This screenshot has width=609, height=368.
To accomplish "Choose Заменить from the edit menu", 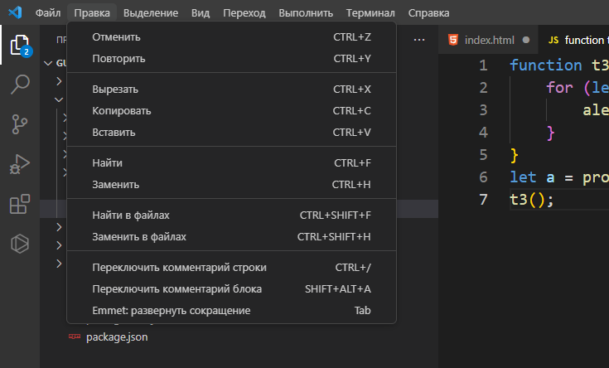I will pyautogui.click(x=231, y=185).
